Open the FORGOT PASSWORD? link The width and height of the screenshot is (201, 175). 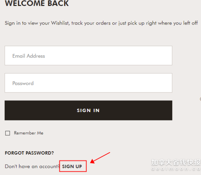[29, 153]
